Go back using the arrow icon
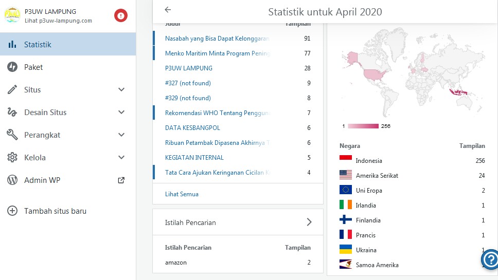 point(168,10)
